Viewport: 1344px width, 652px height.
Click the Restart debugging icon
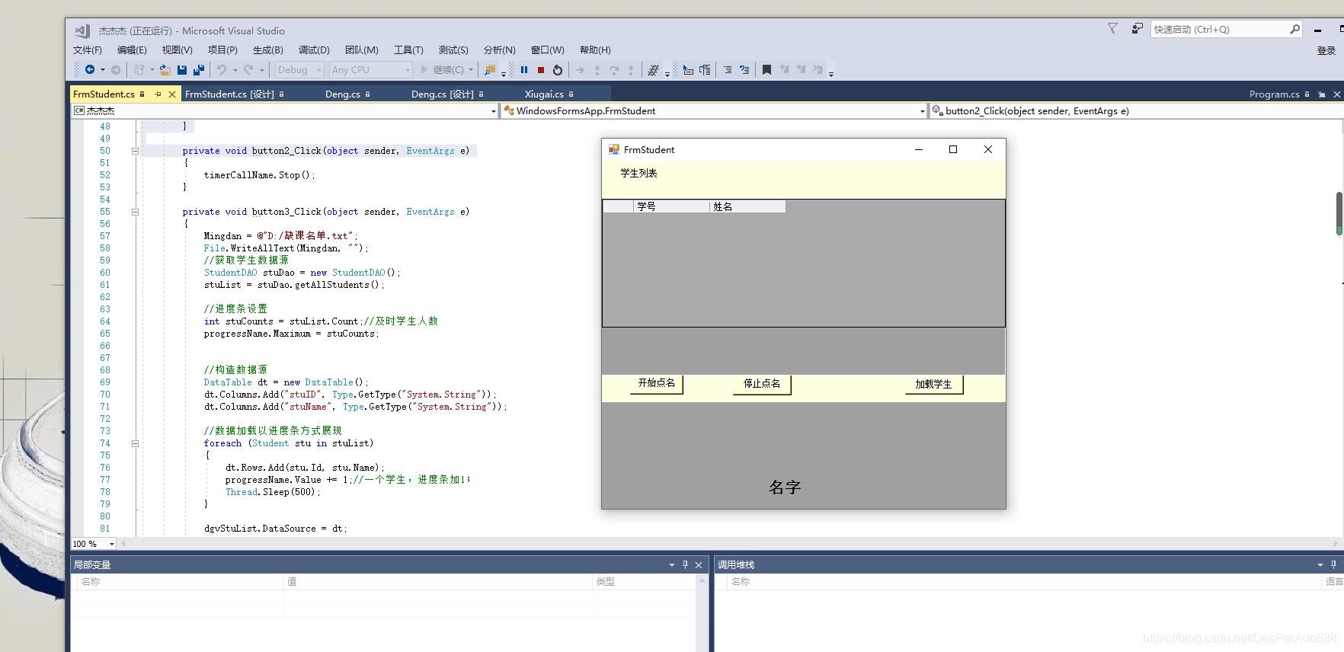558,70
